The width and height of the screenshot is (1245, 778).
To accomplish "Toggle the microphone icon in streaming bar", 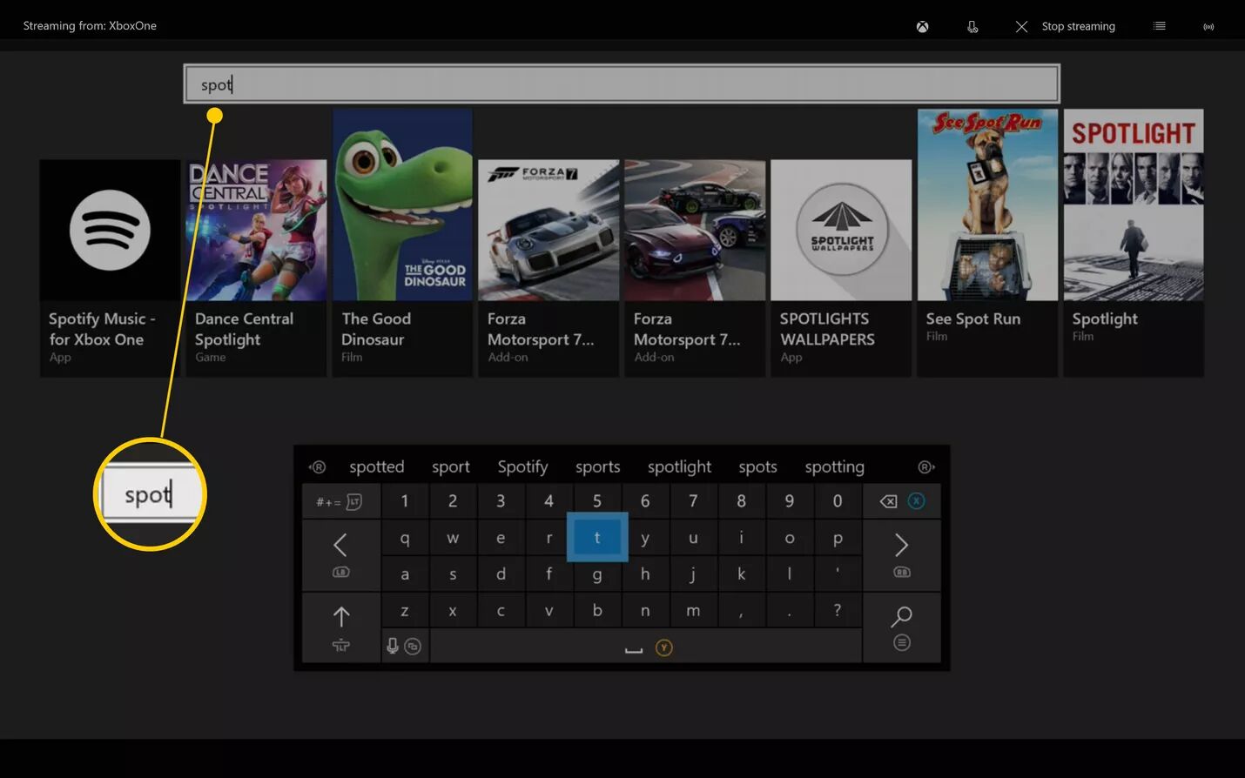I will pyautogui.click(x=972, y=27).
